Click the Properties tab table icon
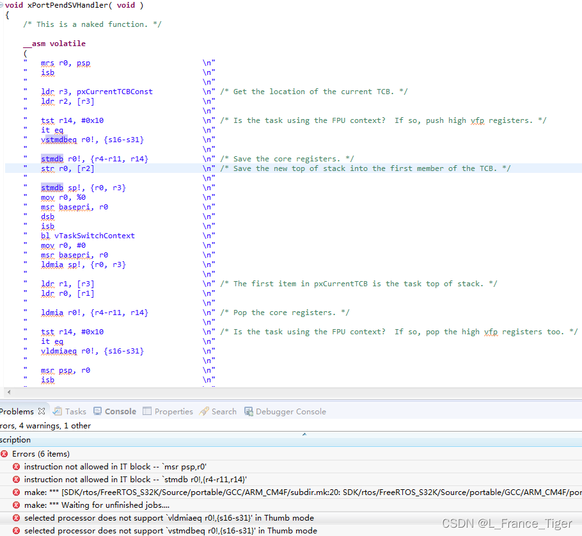The height and width of the screenshot is (536, 582). coord(147,411)
